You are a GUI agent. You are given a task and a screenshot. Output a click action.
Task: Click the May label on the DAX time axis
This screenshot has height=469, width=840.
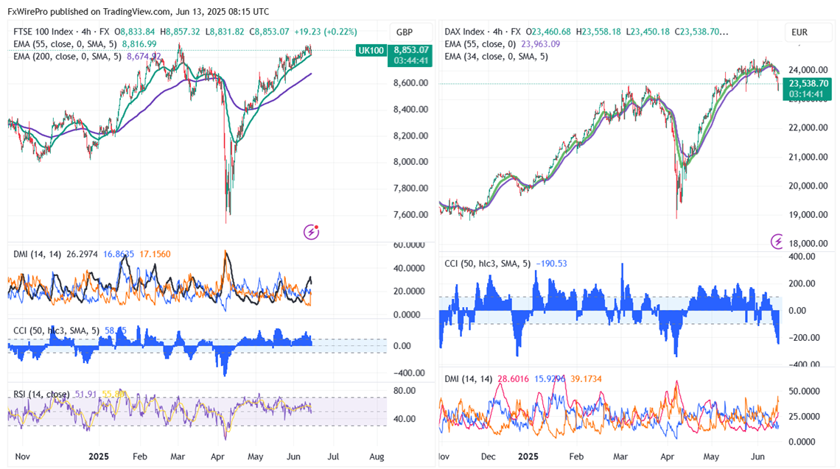pos(712,456)
